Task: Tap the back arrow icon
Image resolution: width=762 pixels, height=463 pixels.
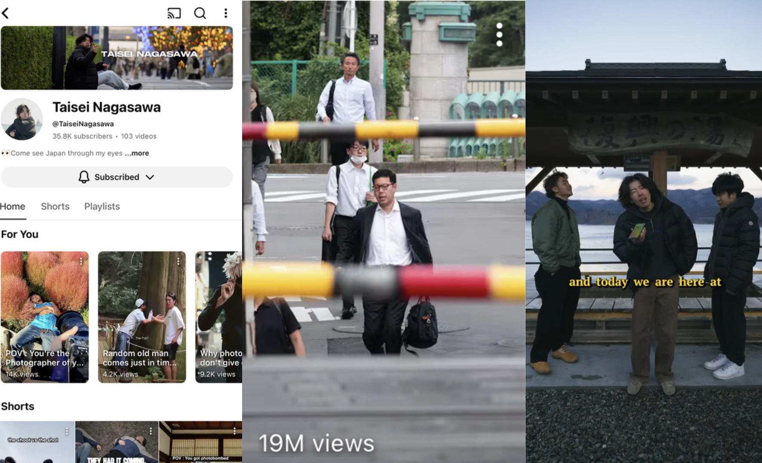Action: coord(6,13)
